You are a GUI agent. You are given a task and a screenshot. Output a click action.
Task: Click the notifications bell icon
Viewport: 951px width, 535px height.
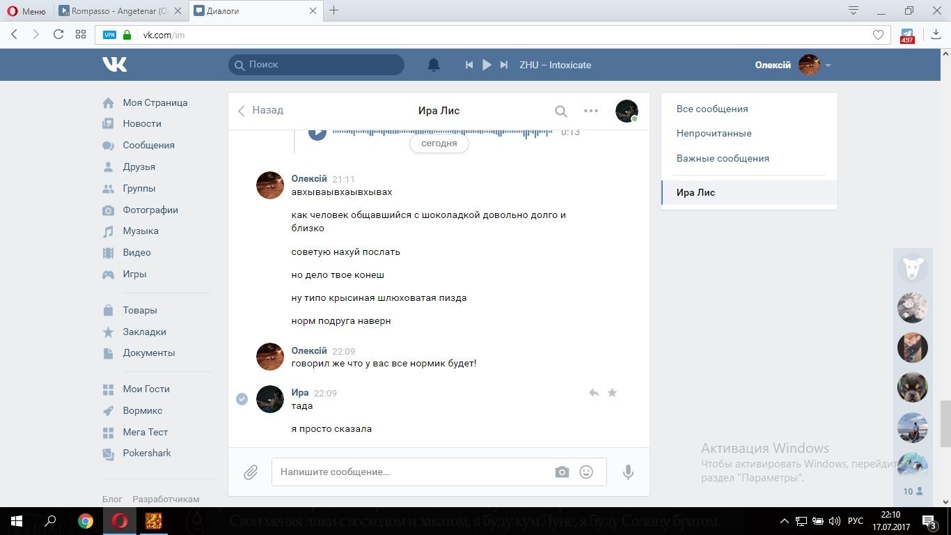(433, 65)
